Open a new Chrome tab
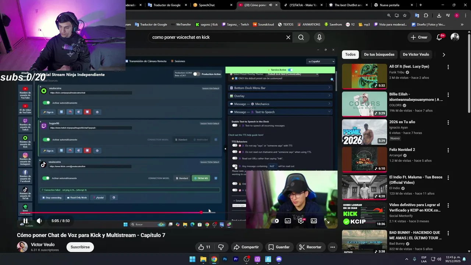 click(421, 5)
